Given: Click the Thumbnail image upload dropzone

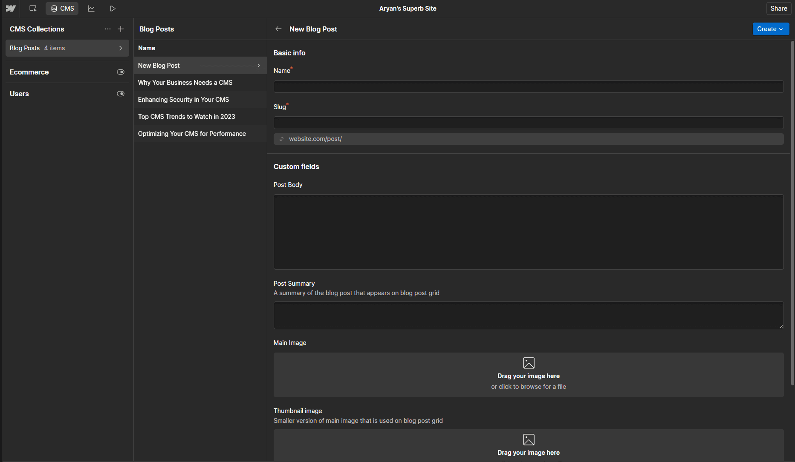Looking at the screenshot, I should (529, 445).
